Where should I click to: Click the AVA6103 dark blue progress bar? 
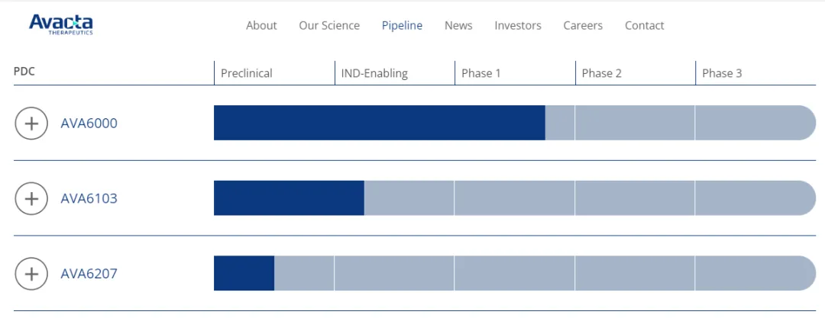coord(289,198)
